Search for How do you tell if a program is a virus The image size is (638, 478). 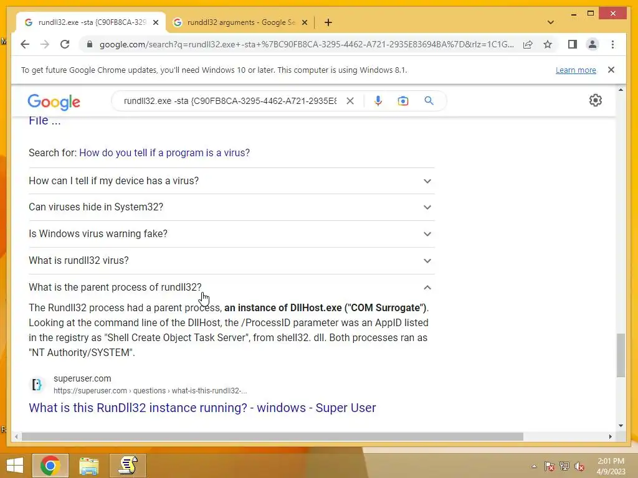click(x=164, y=153)
